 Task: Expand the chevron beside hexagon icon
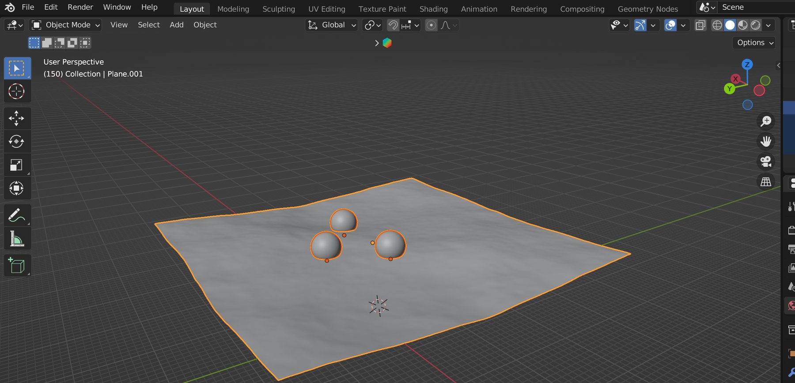pyautogui.click(x=377, y=43)
